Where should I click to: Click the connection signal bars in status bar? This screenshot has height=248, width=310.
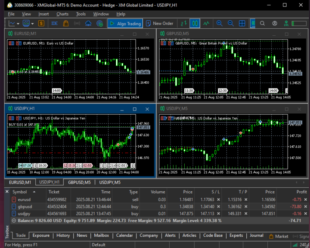295,245
